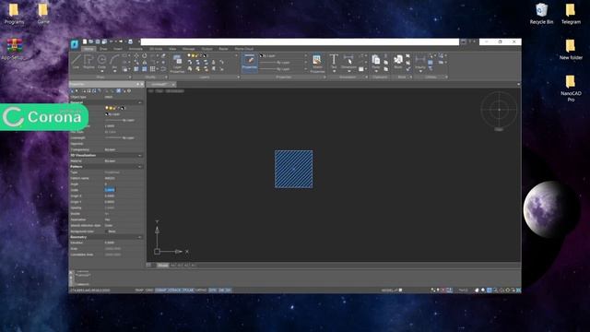The width and height of the screenshot is (590, 332).
Task: Select the Polyline tool in ribbon
Action: coord(88,62)
